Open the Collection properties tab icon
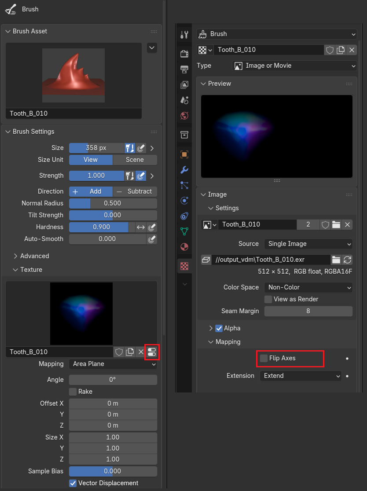This screenshot has height=491, width=367. click(x=184, y=135)
